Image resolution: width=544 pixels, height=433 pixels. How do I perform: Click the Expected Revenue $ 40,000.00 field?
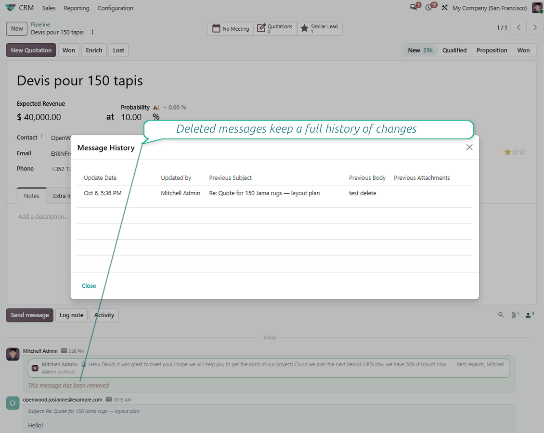coord(39,117)
